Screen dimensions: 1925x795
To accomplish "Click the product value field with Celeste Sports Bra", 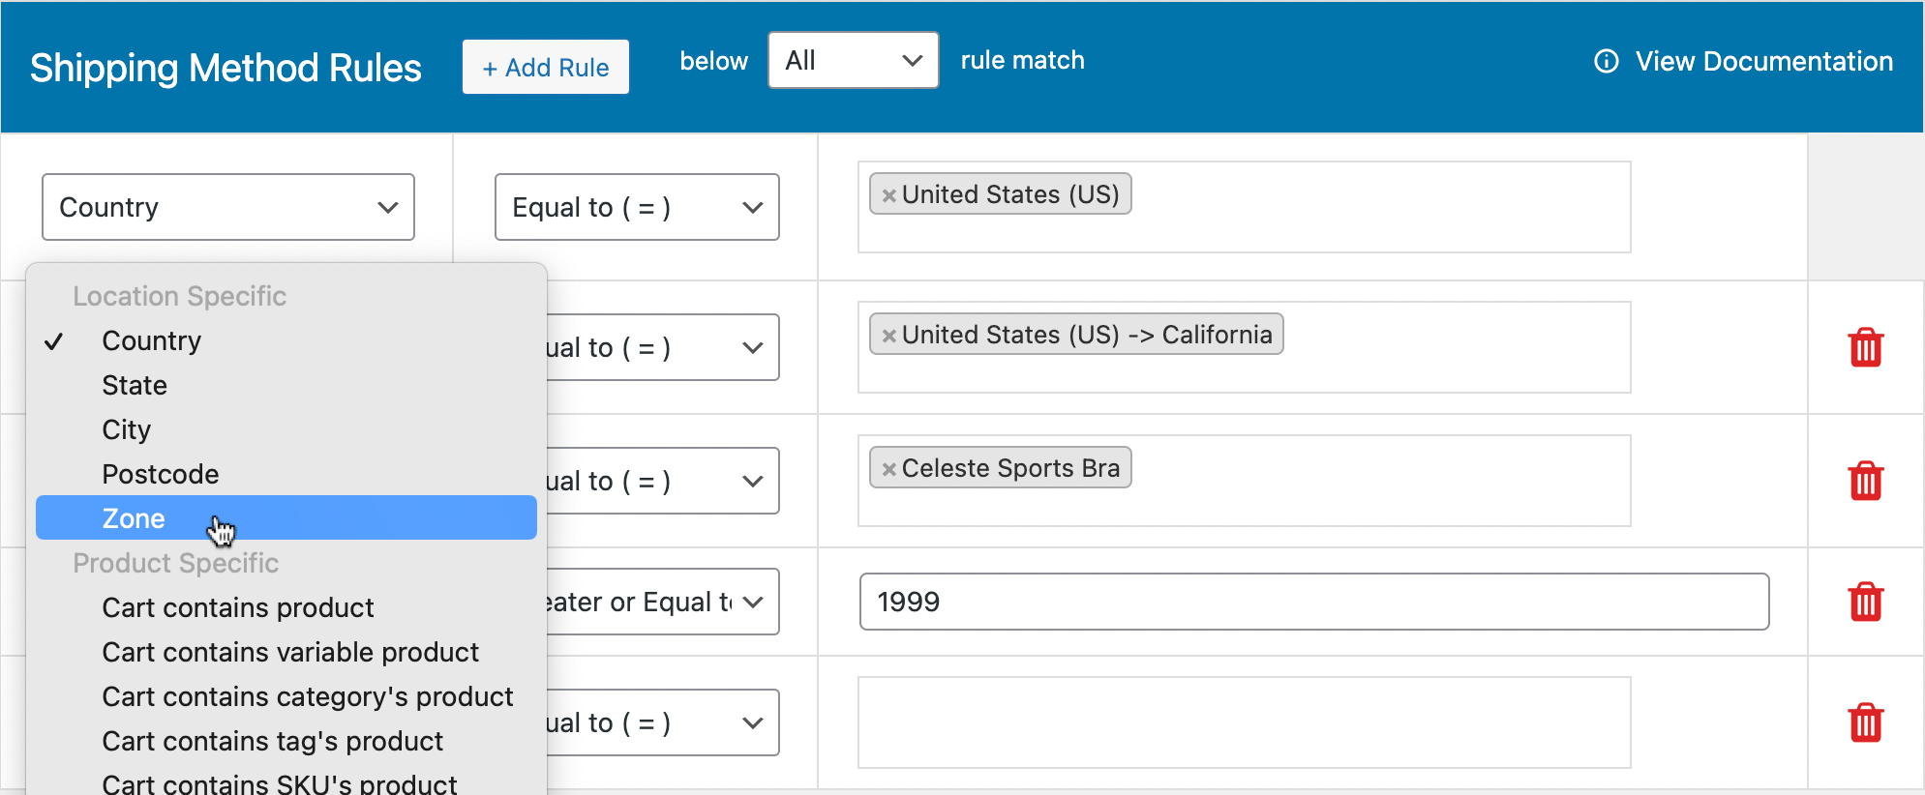I will coord(1245,481).
